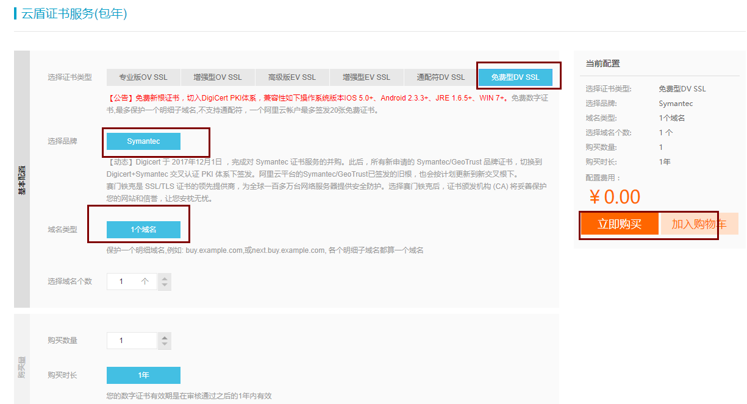Focus the 购买数量 input field
The image size is (747, 404).
click(132, 341)
